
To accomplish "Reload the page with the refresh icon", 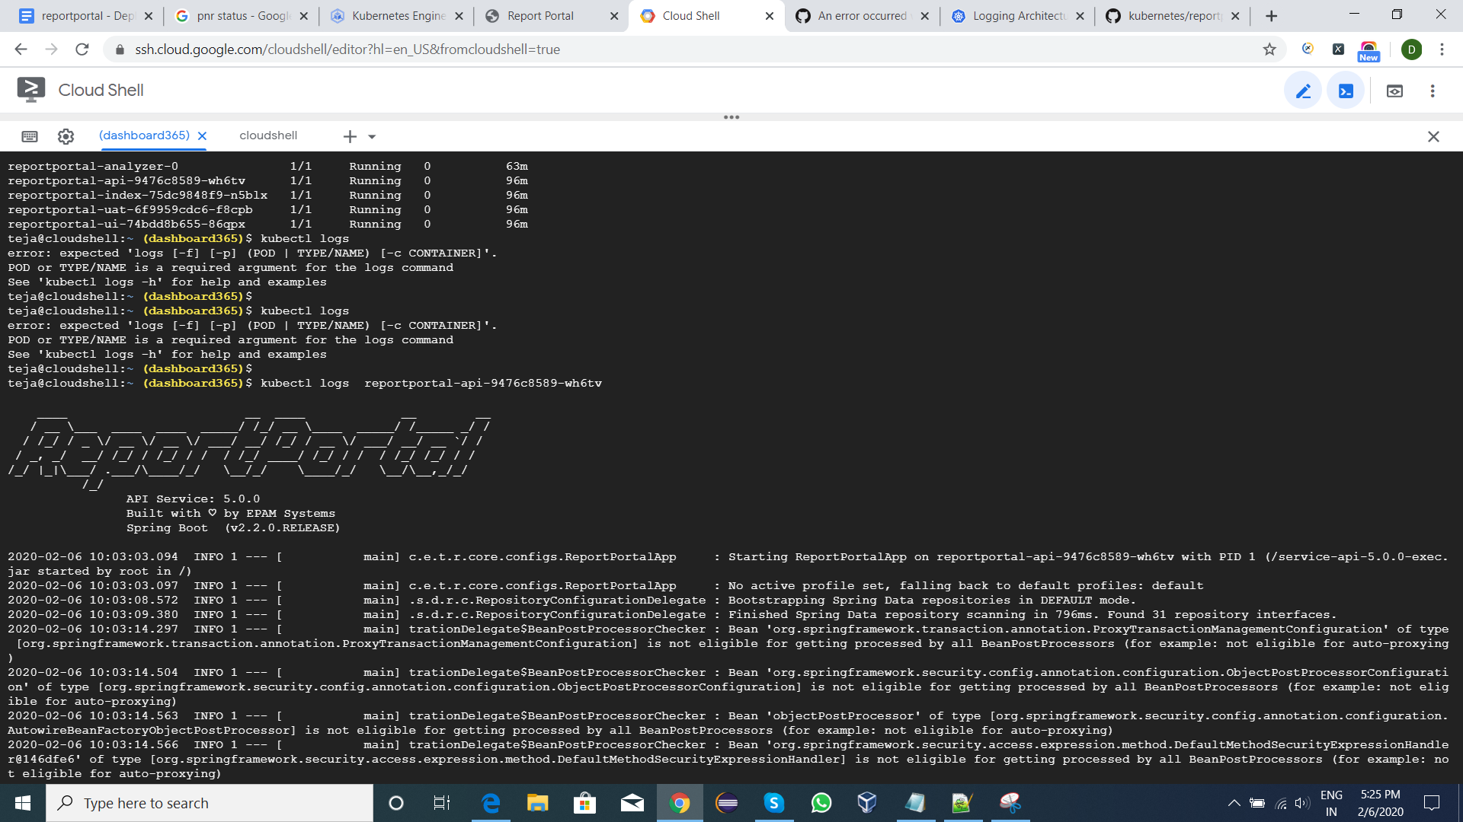I will [83, 49].
